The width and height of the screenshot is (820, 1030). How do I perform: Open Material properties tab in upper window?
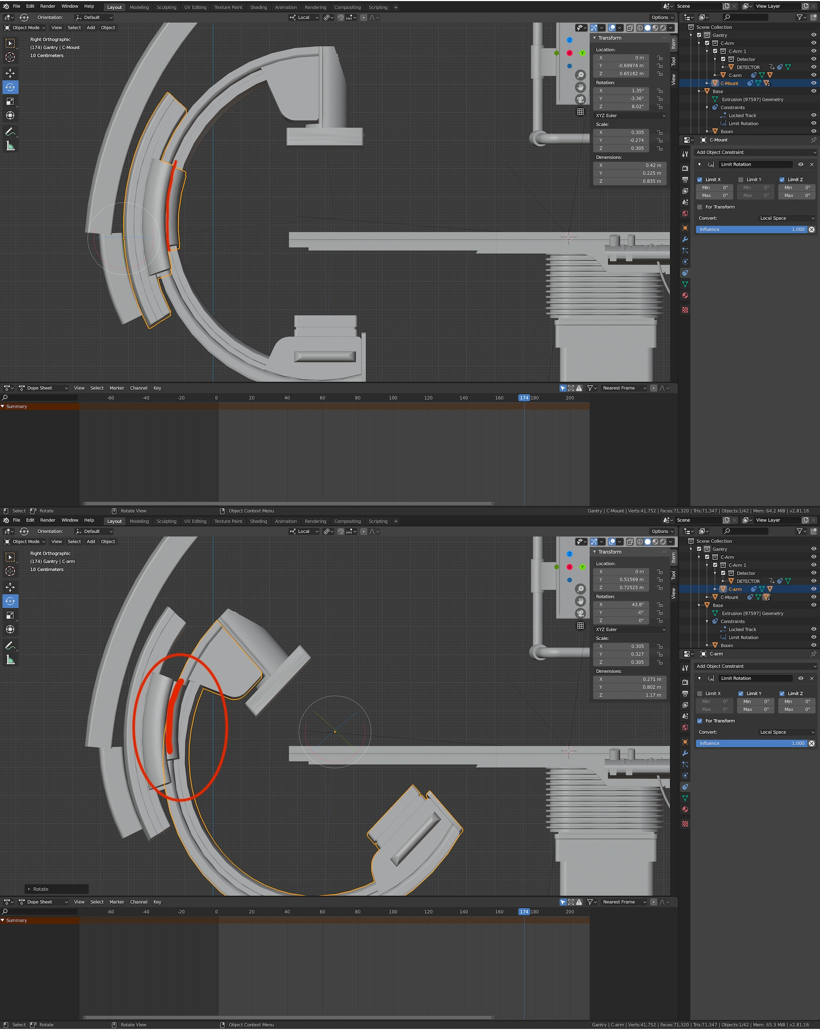(x=685, y=296)
